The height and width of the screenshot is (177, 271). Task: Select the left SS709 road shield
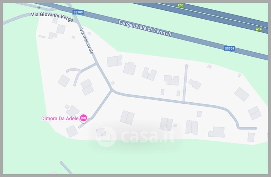tap(78, 12)
